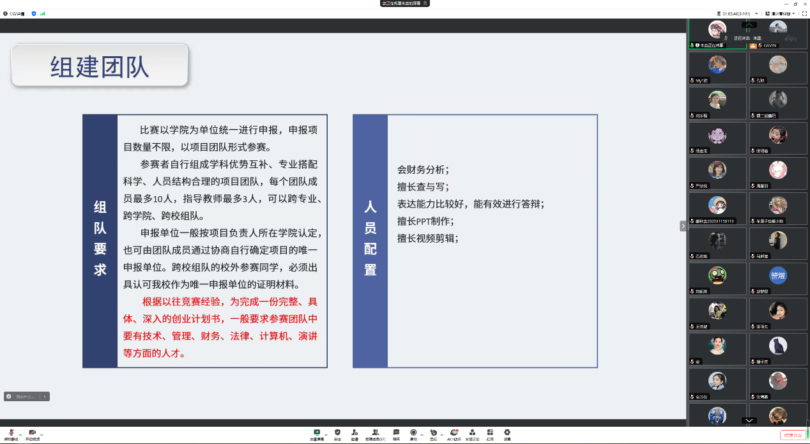Collapse the participant side panel arrow

(x=683, y=226)
